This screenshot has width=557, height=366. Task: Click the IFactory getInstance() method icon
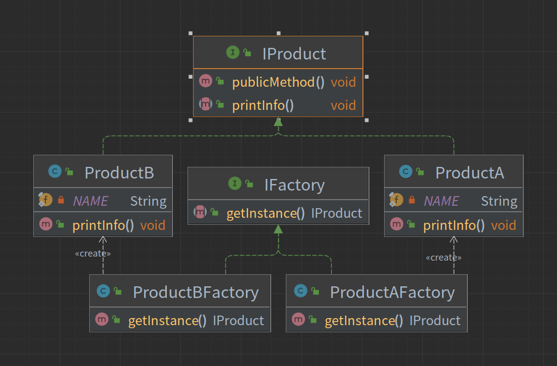pyautogui.click(x=200, y=213)
